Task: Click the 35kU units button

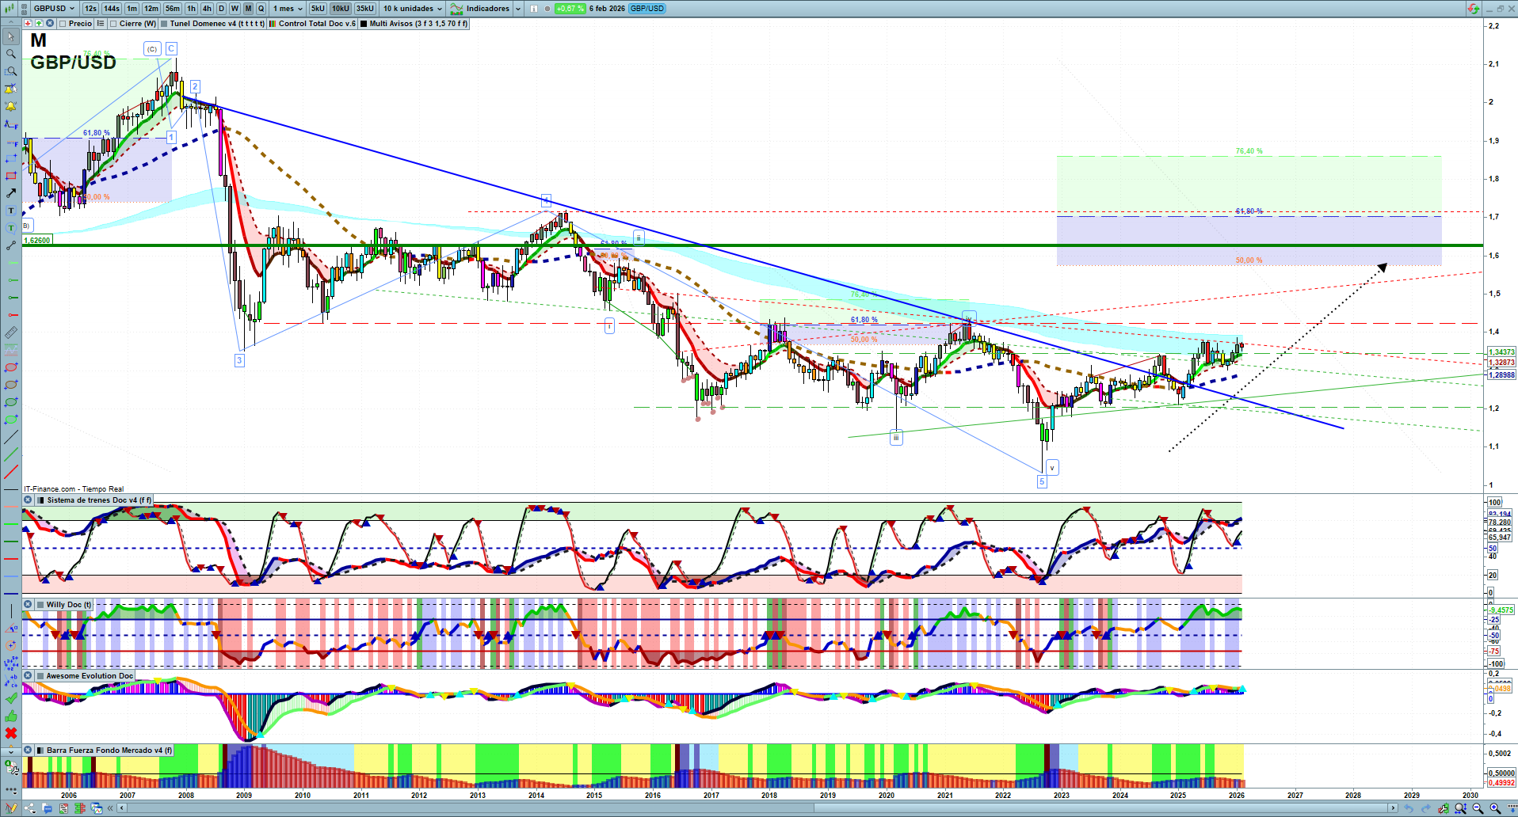Action: 365,9
